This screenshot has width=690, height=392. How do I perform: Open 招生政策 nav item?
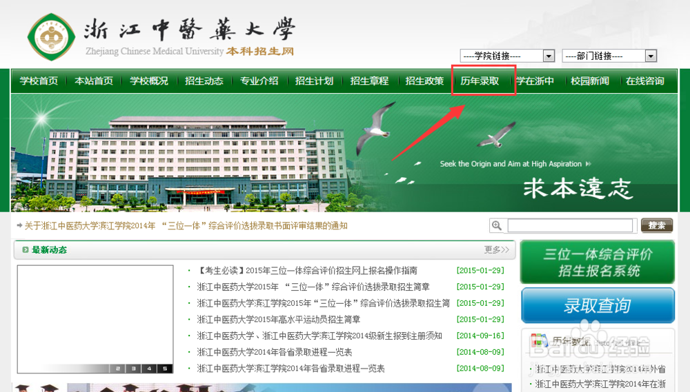pyautogui.click(x=424, y=81)
